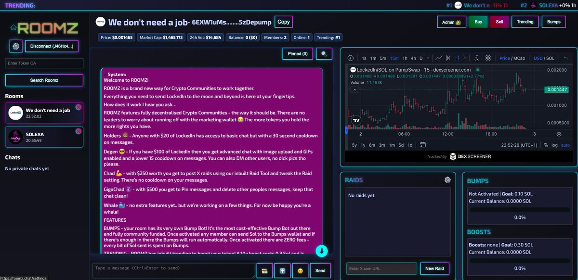Select 4h timeframe

pyautogui.click(x=413, y=58)
